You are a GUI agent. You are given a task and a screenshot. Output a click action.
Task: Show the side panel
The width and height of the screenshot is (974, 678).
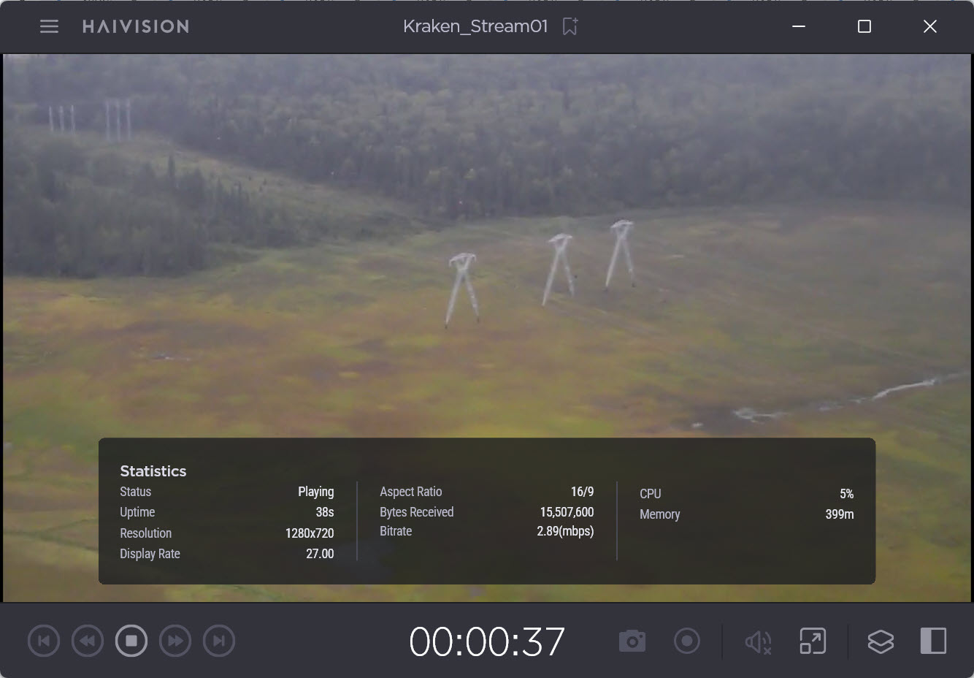pyautogui.click(x=933, y=641)
